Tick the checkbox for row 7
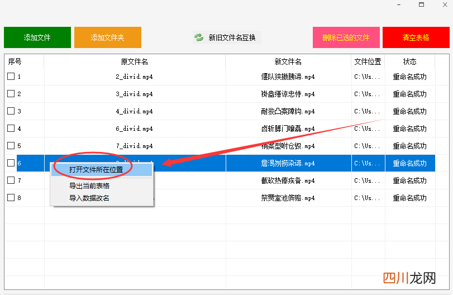The width and height of the screenshot is (453, 295). 11,180
